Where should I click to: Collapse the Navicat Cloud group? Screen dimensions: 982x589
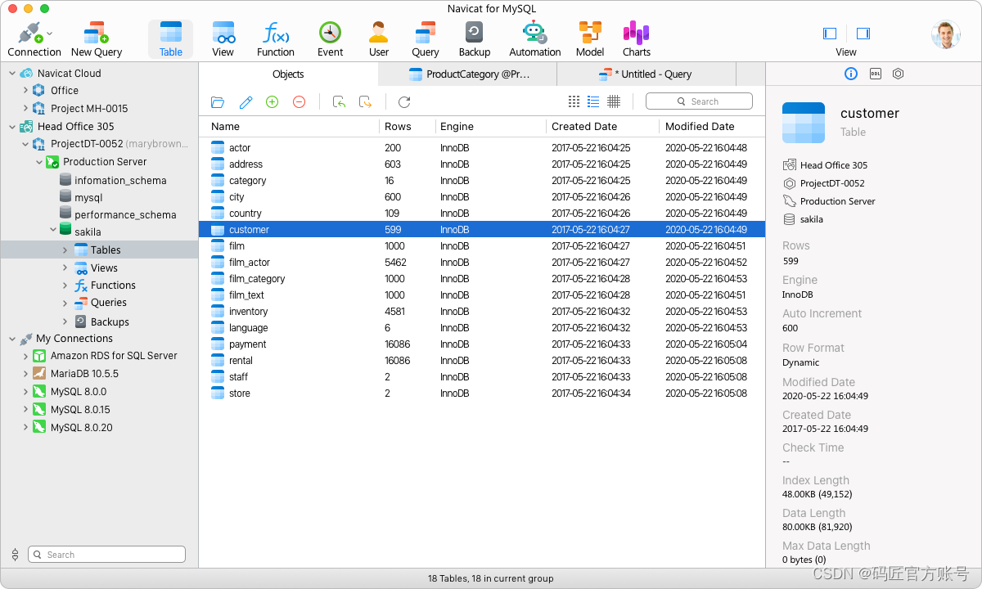tap(12, 74)
